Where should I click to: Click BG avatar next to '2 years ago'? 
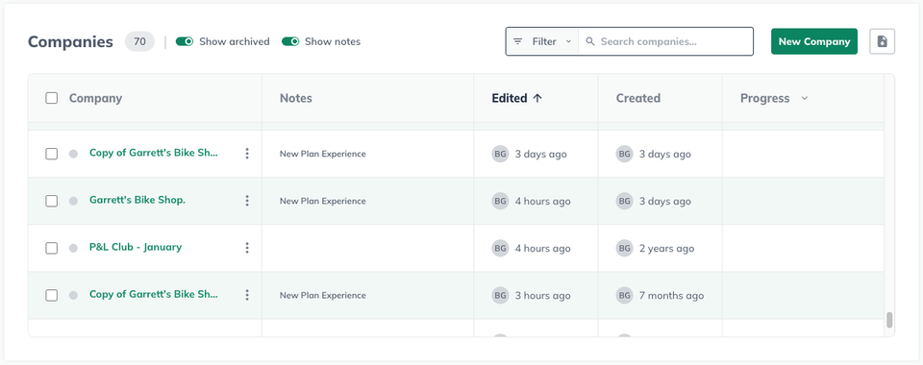pyautogui.click(x=625, y=248)
